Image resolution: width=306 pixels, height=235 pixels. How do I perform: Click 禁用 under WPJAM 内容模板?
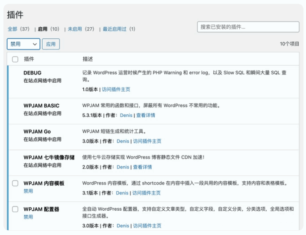[x=28, y=191]
